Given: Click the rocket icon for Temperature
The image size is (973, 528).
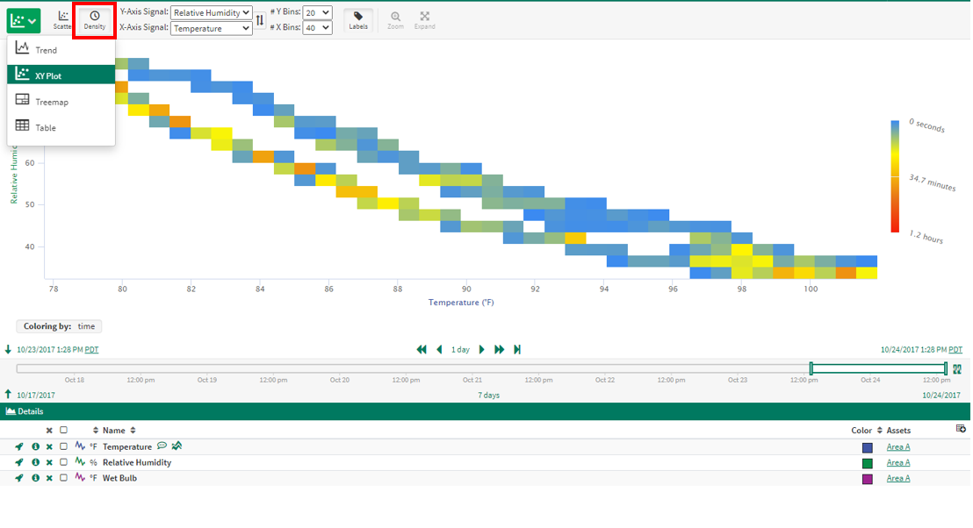Looking at the screenshot, I should pyautogui.click(x=19, y=447).
